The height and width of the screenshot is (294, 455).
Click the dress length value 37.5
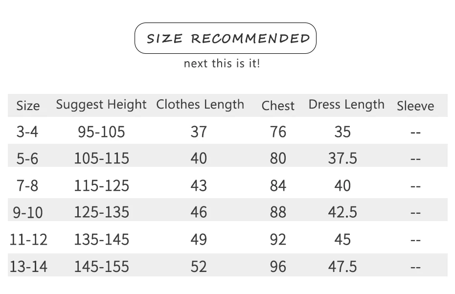click(342, 158)
